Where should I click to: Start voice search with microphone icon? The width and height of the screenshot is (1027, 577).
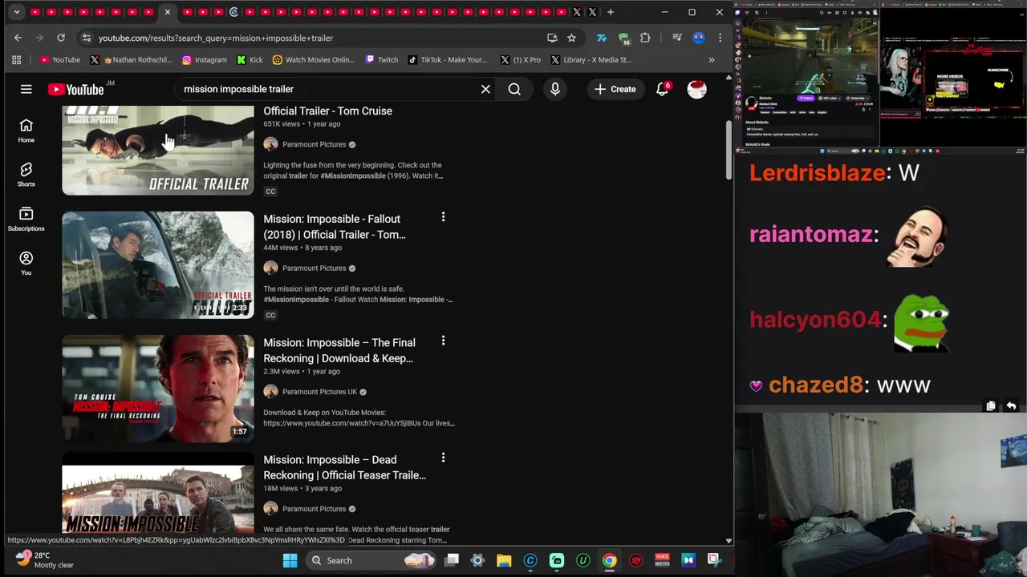pos(554,89)
